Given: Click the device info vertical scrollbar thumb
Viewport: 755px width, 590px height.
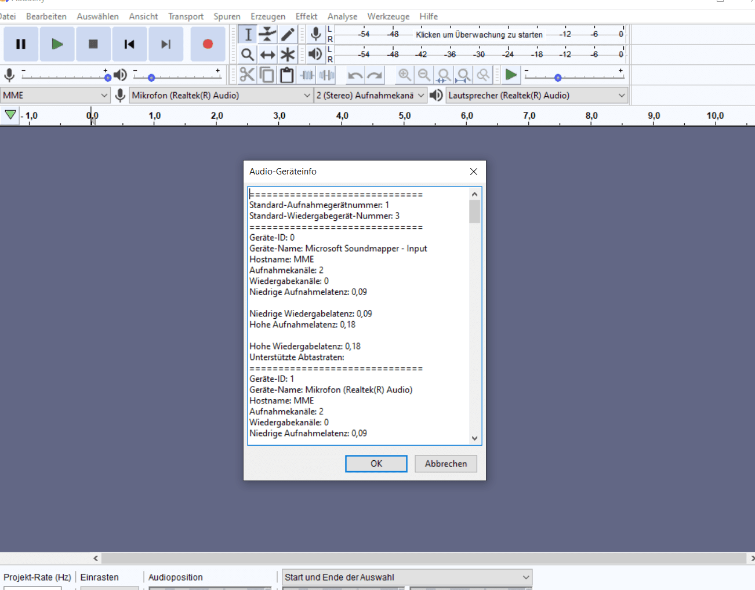Looking at the screenshot, I should click(475, 212).
